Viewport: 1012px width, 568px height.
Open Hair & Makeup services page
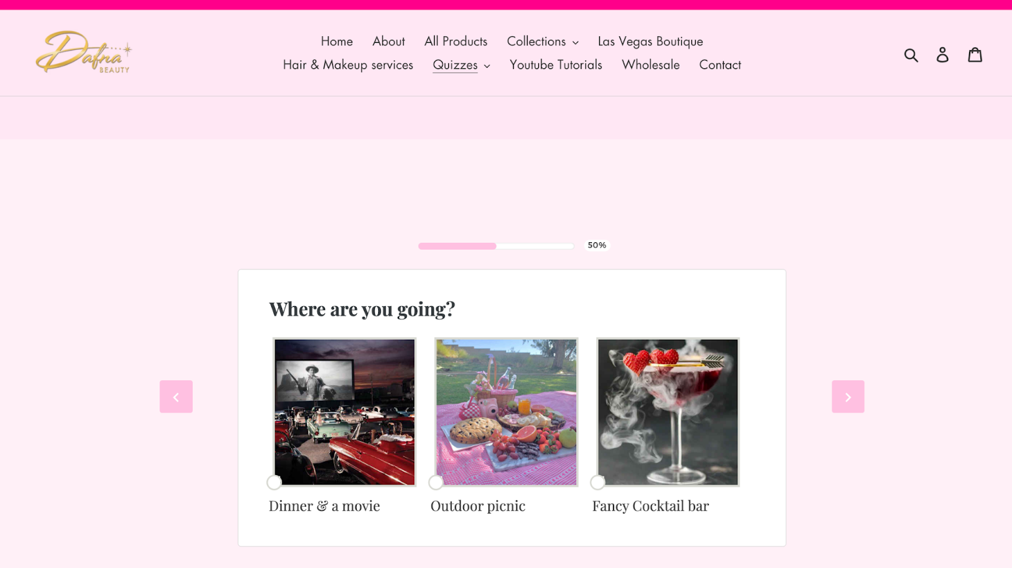tap(348, 65)
